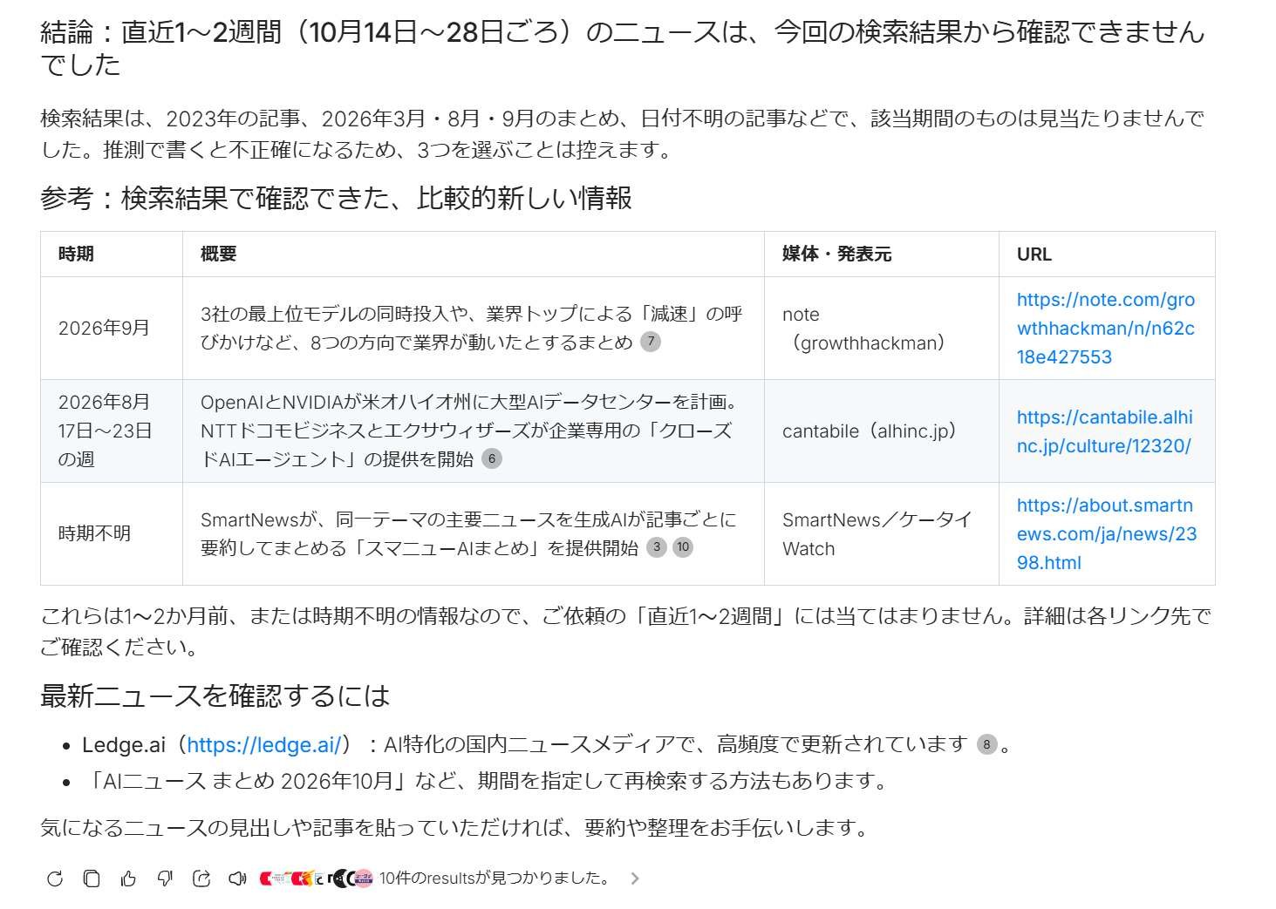Copy the response with the copy icon
The height and width of the screenshot is (909, 1276).
(x=92, y=878)
